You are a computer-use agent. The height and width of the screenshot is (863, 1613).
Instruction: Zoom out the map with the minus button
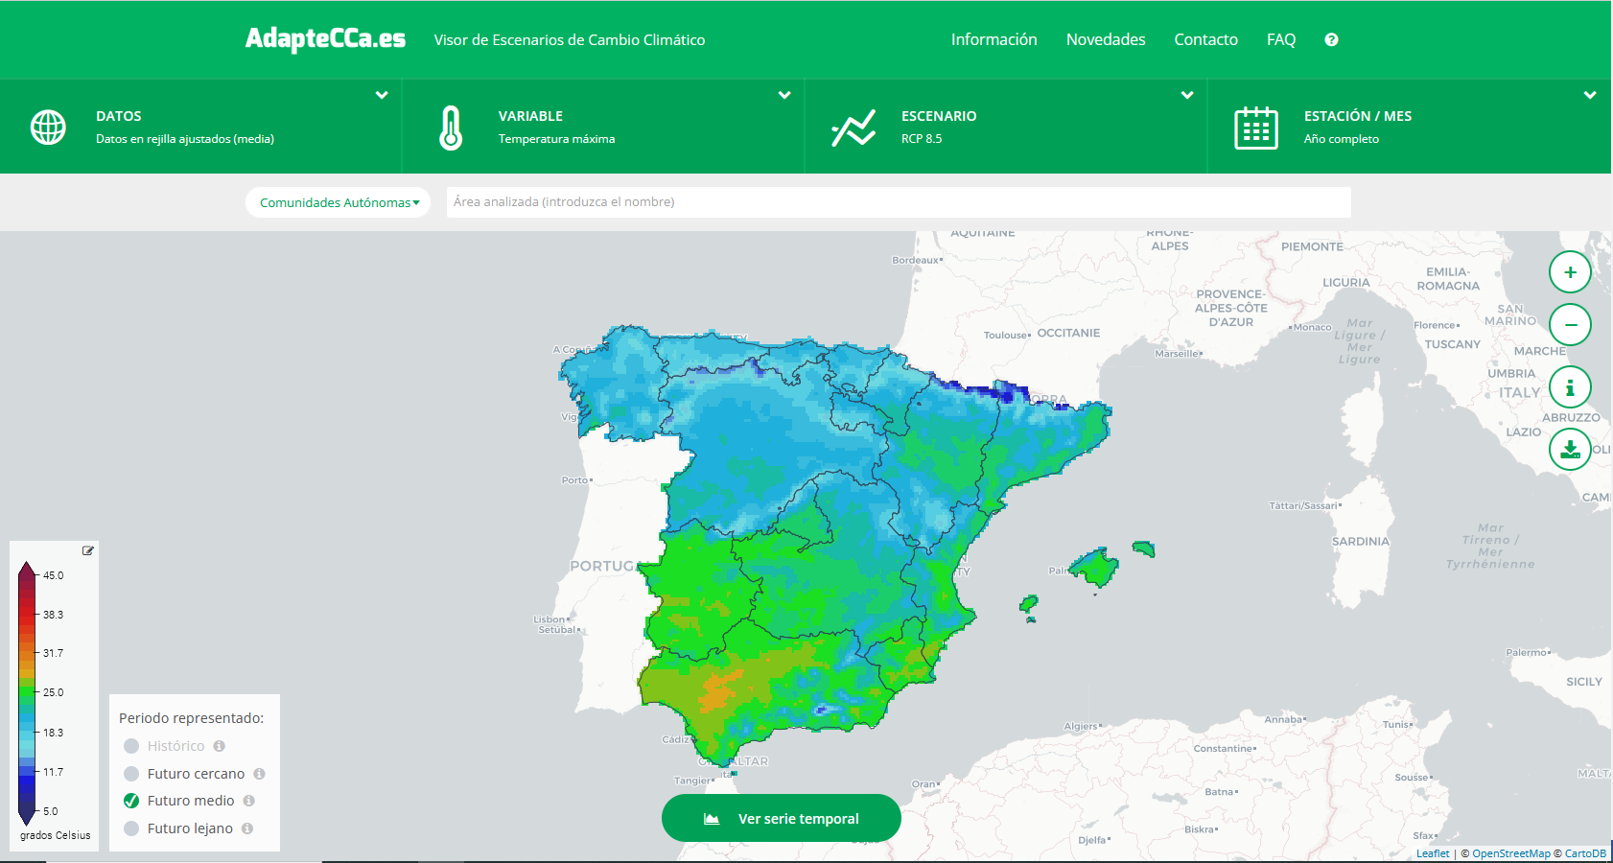pos(1570,325)
